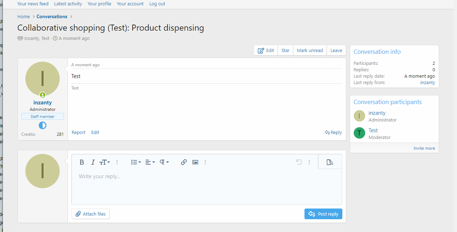
Task: Click the half-circle badge under inzanty
Action: coord(43,125)
